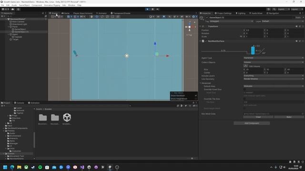The width and height of the screenshot is (305, 171).
Task: Select the Scale tool in scene toolbar
Action: [107, 17]
